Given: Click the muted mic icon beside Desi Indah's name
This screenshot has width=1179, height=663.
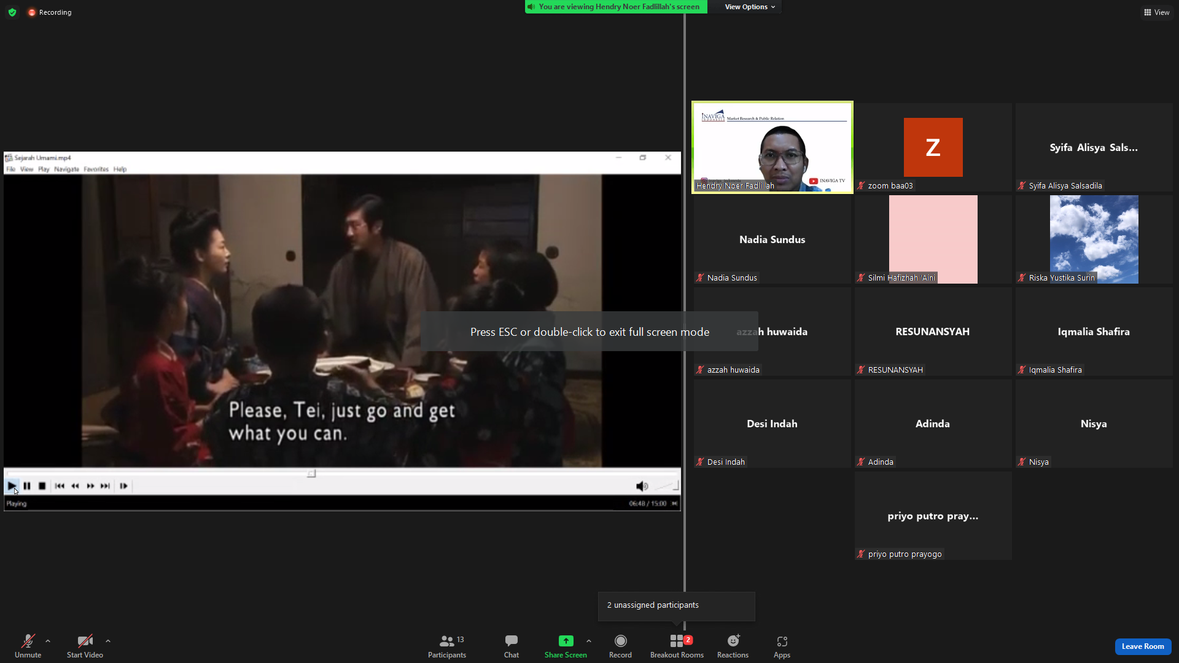Looking at the screenshot, I should point(700,462).
